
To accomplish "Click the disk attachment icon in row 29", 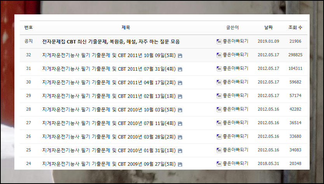I will [180, 96].
